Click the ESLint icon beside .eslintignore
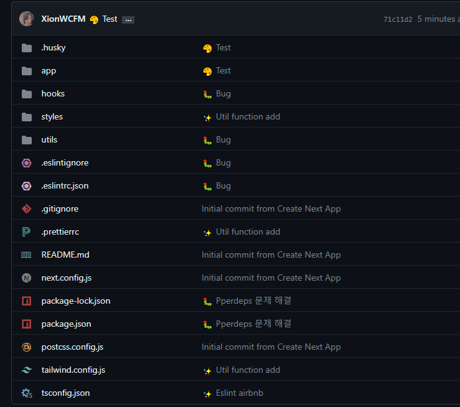 (26, 163)
